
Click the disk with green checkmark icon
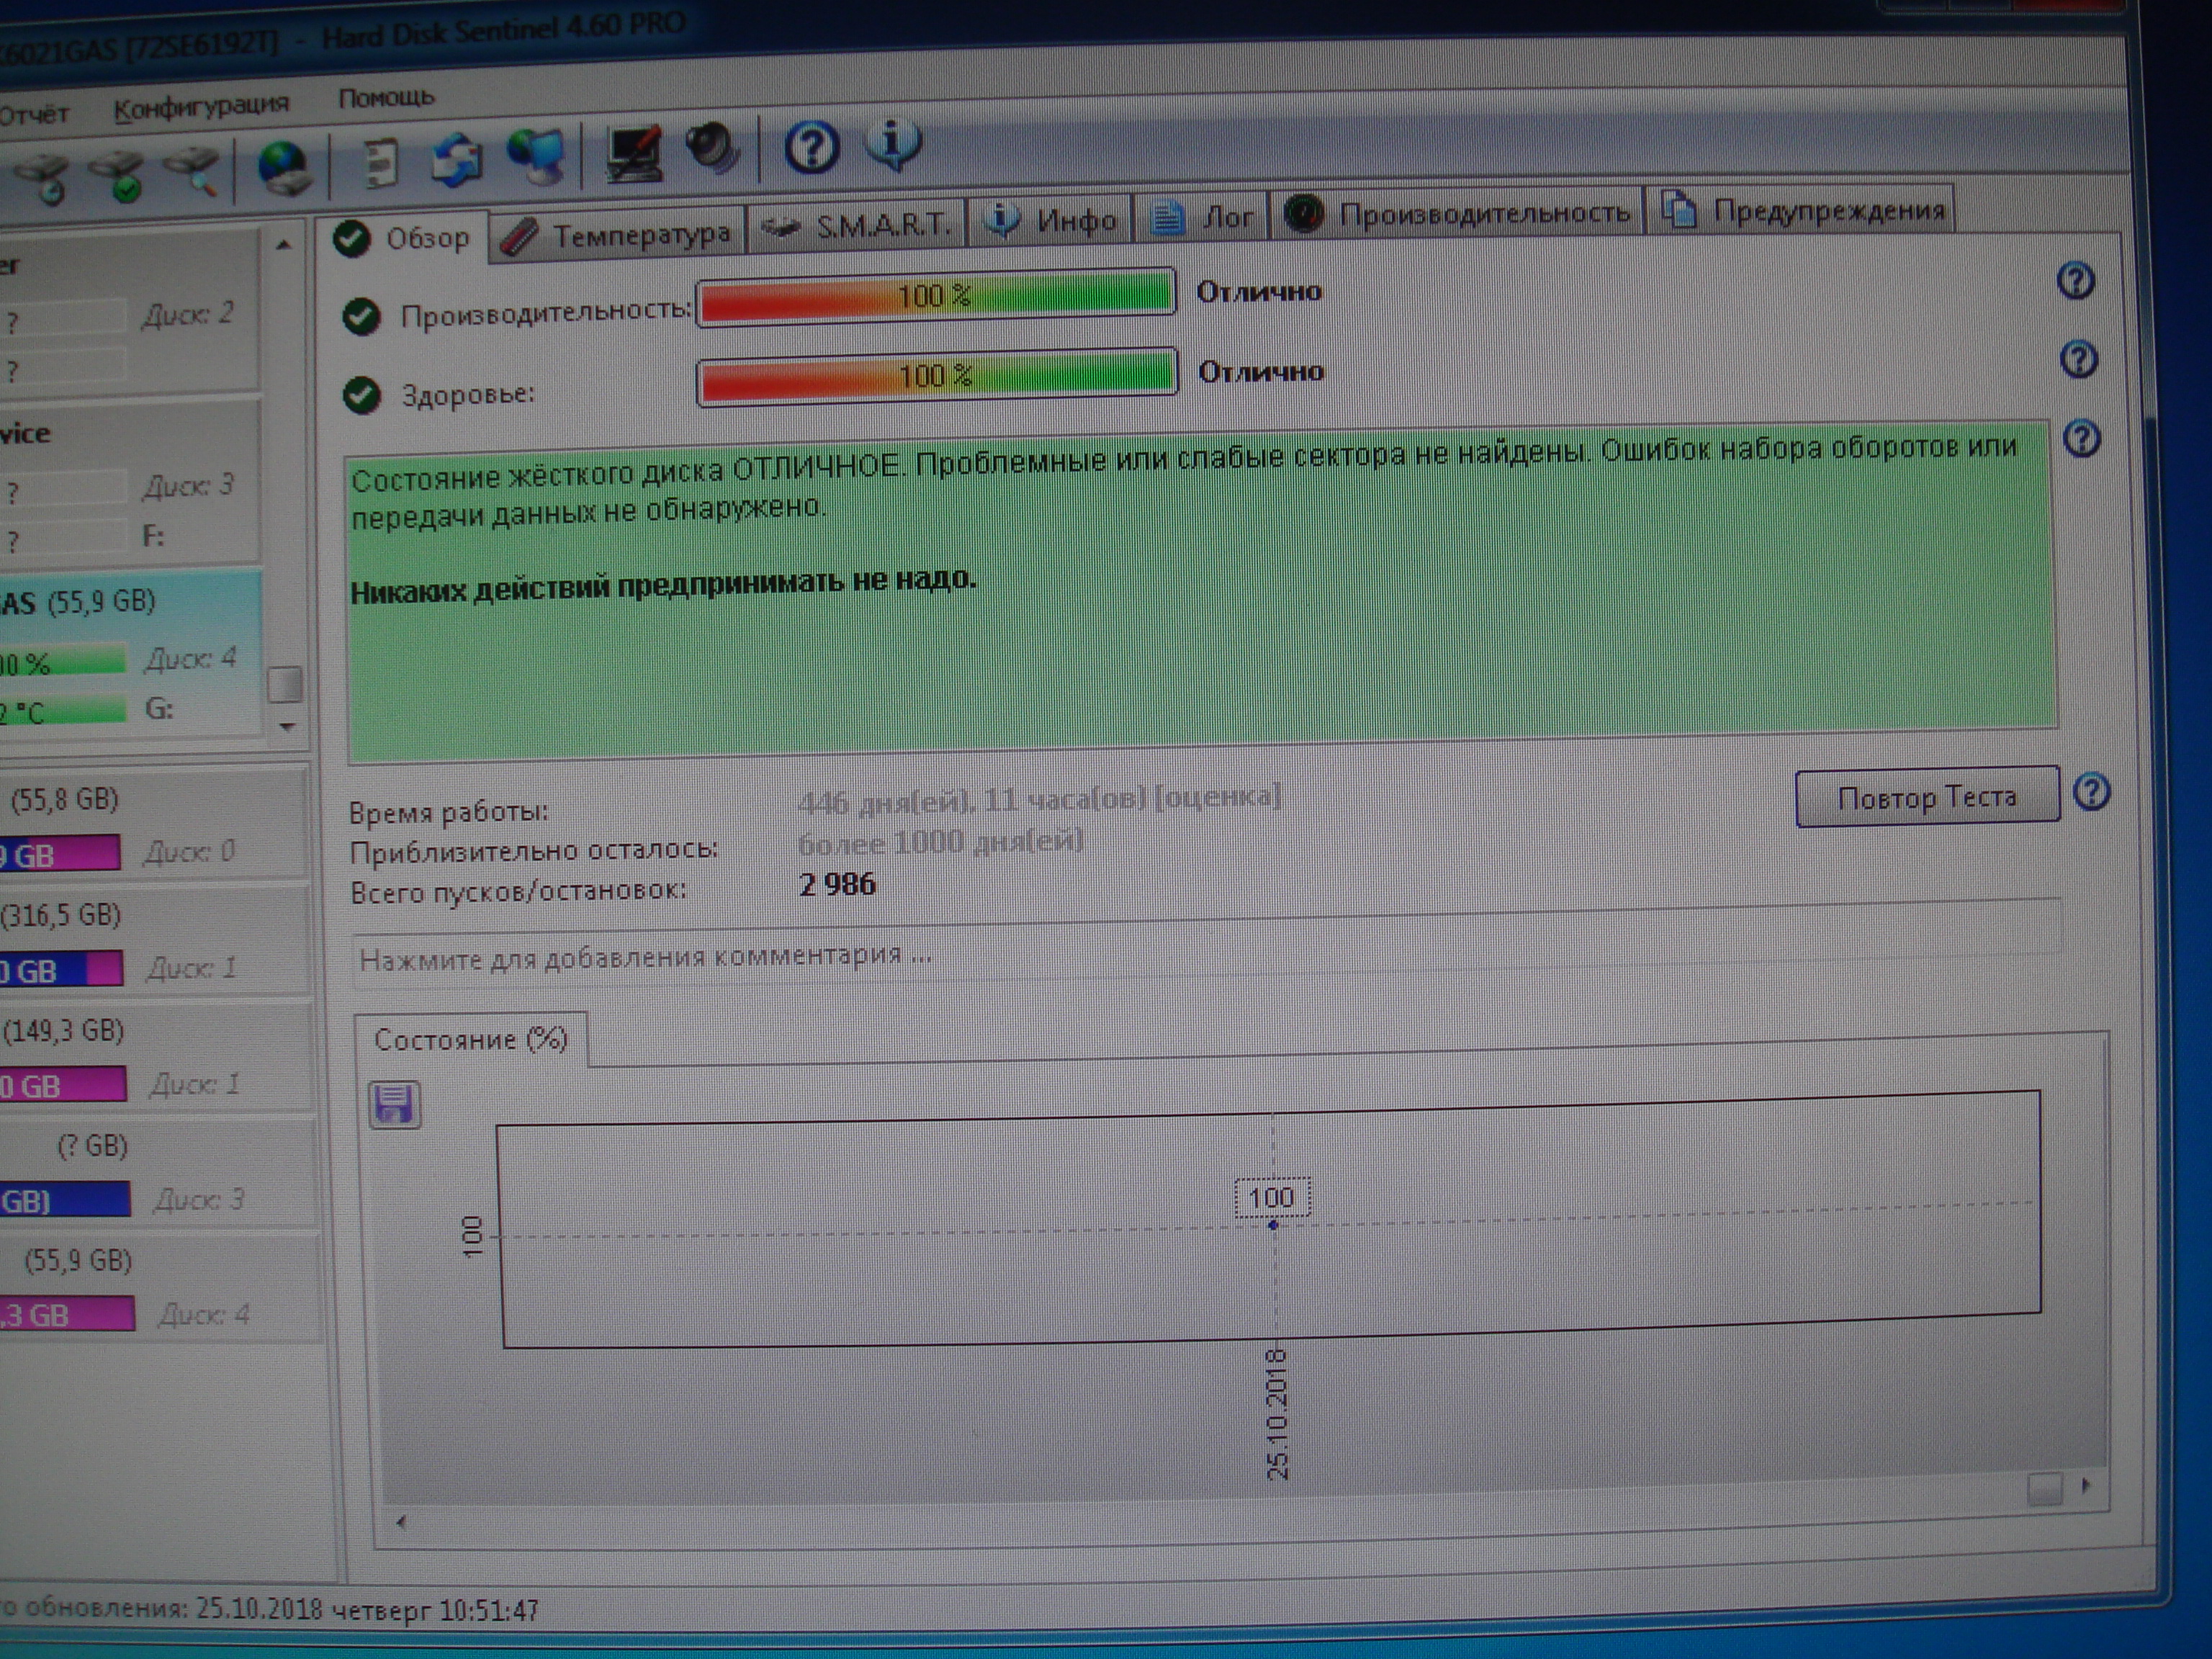pos(118,176)
